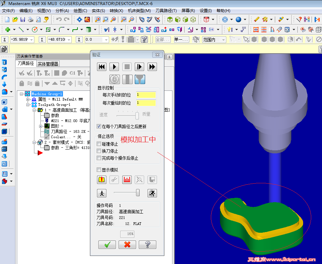
Task: Collapse operation 2 stock model node
Action: pyautogui.click(x=34, y=142)
